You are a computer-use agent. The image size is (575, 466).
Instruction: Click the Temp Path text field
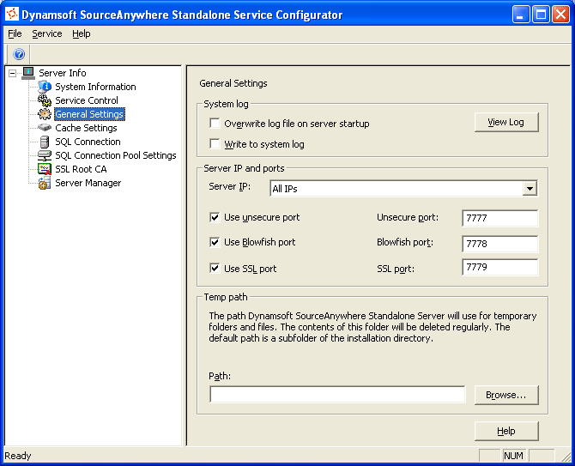click(x=337, y=395)
